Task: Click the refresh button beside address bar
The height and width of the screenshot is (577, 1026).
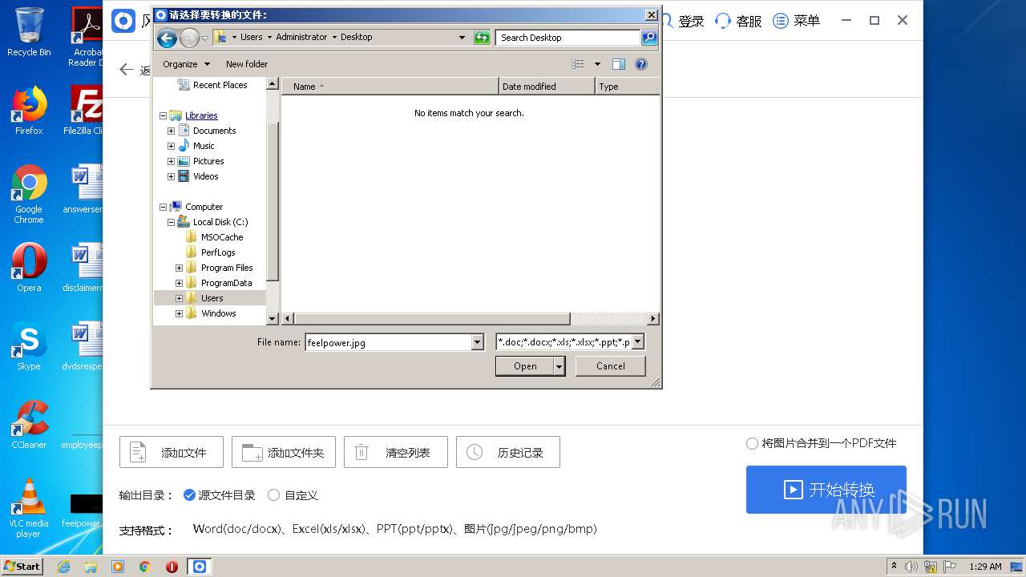Action: [x=482, y=38]
